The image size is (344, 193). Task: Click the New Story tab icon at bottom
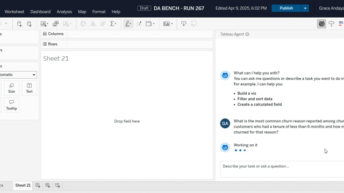click(x=58, y=185)
